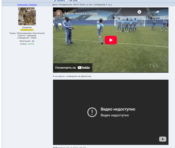Open the channel avatar with letter B
The width and height of the screenshot is (175, 148).
pos(59,13)
